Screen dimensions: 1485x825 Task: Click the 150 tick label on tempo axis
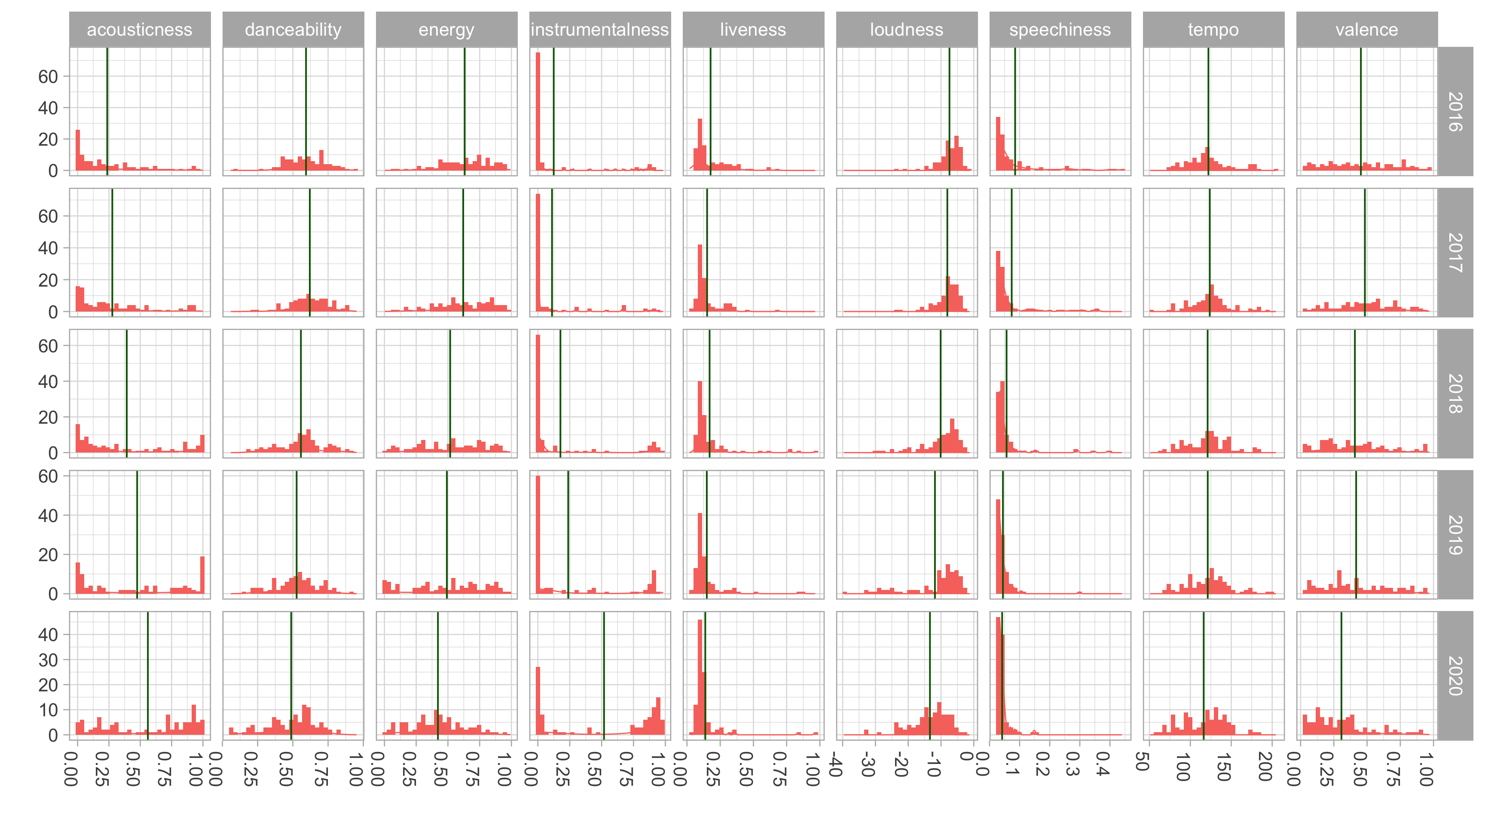point(1223,767)
